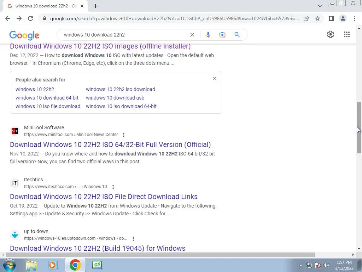The height and width of the screenshot is (272, 362).
Task: Click the vertical scrollbar thumb
Action: point(359,127)
